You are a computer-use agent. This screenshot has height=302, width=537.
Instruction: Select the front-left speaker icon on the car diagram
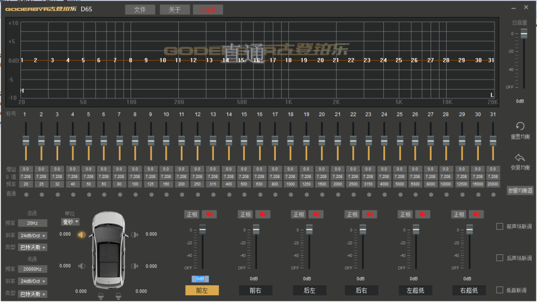(81, 234)
